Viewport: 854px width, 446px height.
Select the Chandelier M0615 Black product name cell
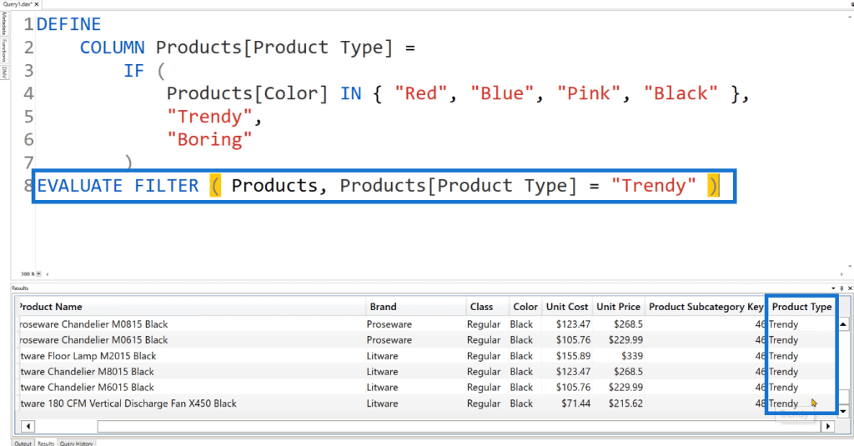(191, 340)
